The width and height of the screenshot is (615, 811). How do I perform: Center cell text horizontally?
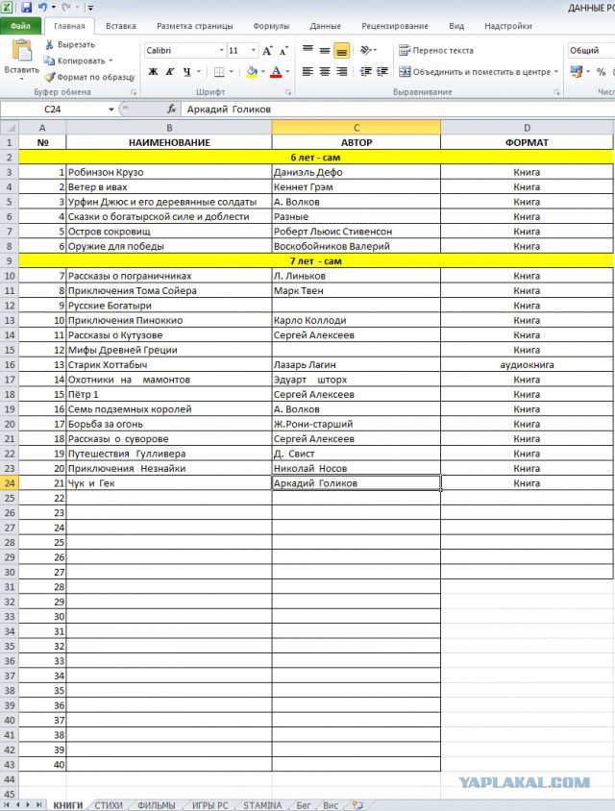325,71
